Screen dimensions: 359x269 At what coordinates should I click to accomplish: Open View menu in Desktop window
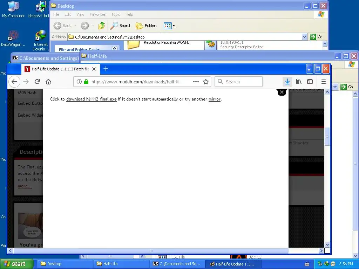pos(80,14)
